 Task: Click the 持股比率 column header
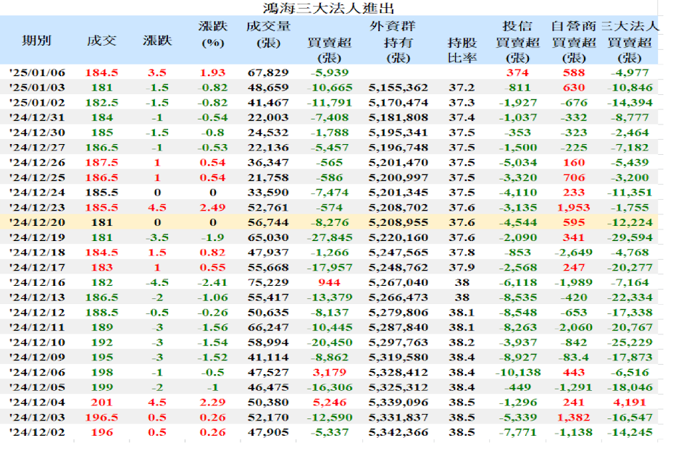click(462, 50)
